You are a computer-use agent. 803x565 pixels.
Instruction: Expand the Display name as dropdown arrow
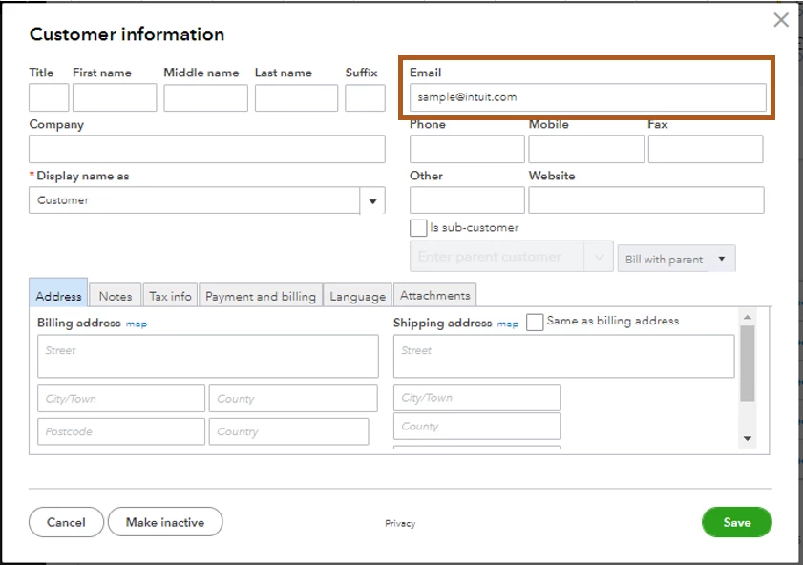pyautogui.click(x=372, y=200)
